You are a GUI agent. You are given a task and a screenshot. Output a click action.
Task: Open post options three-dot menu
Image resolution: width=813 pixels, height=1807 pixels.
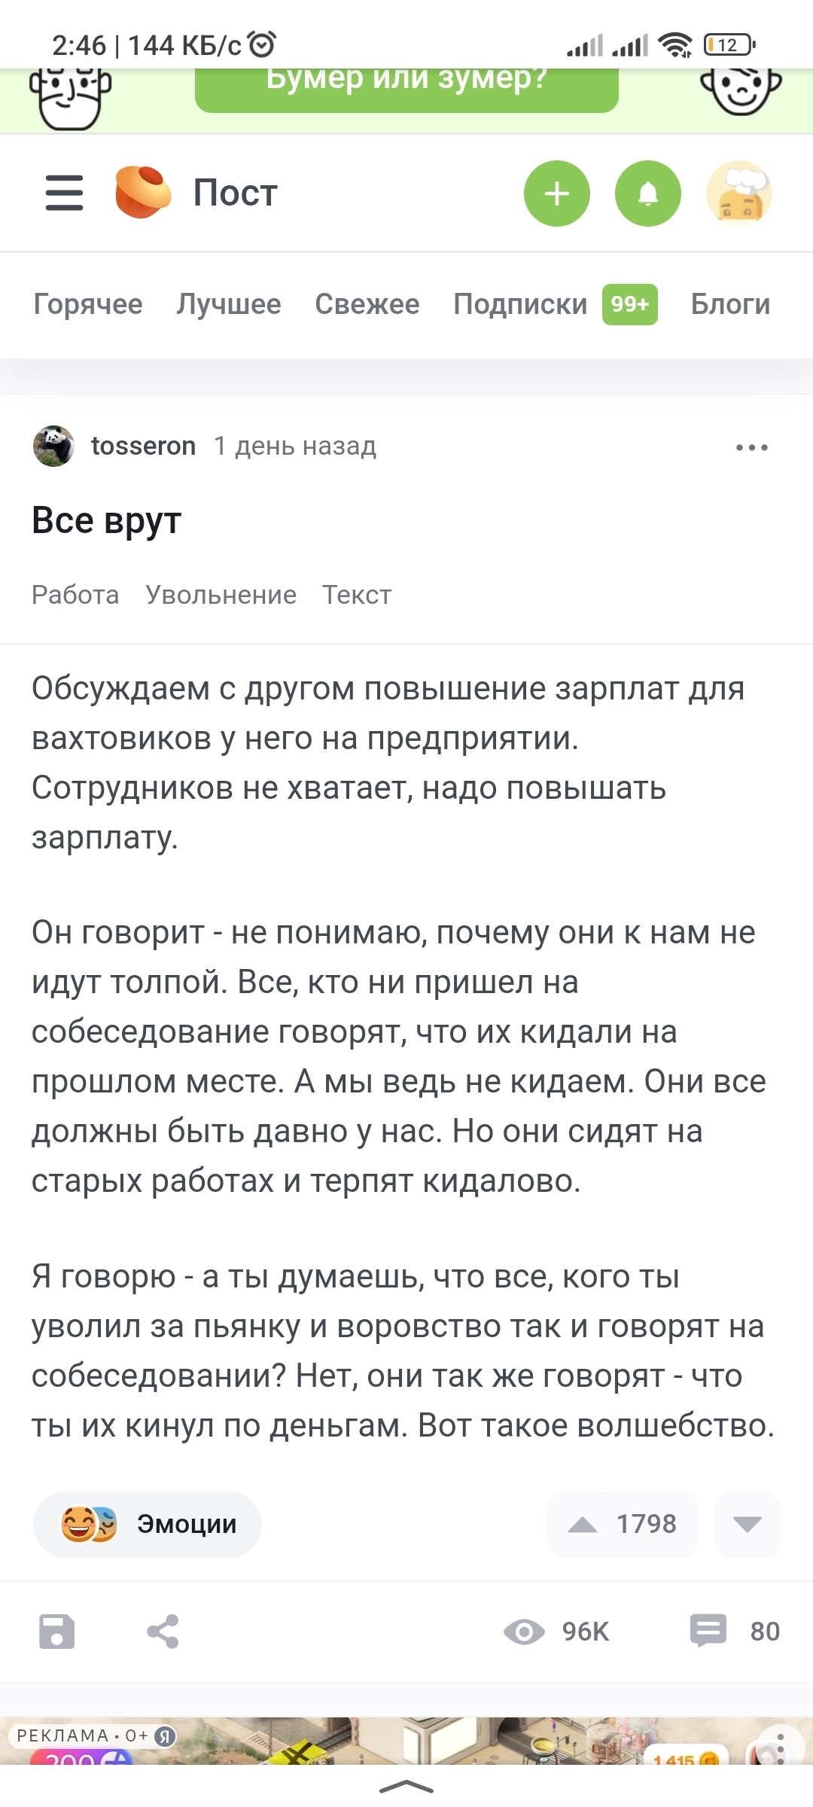coord(751,447)
